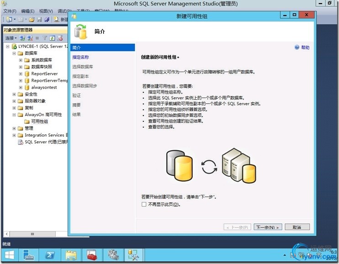The image size is (339, 264).
Task: Click the 取消 cancel button
Action: (297, 227)
